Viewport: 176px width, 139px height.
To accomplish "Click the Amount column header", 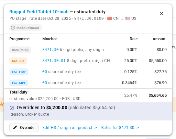I will tap(159, 39).
